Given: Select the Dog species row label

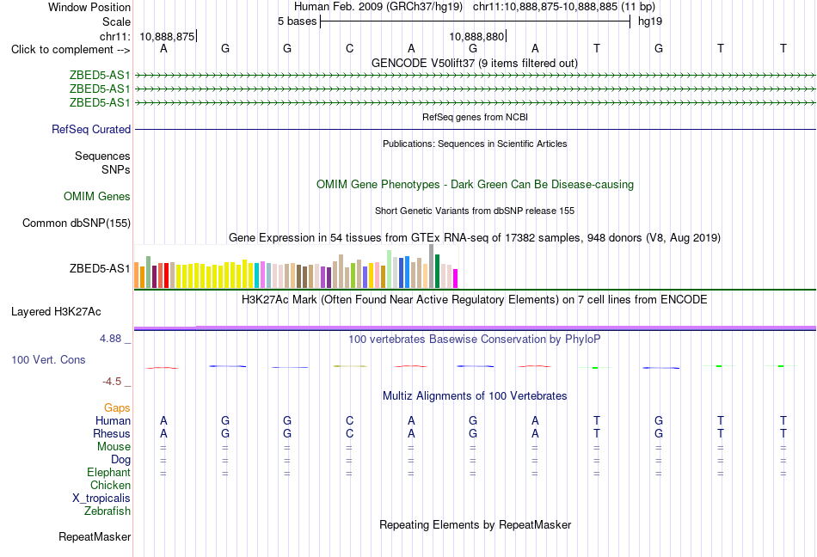Looking at the screenshot, I should pyautogui.click(x=120, y=460).
